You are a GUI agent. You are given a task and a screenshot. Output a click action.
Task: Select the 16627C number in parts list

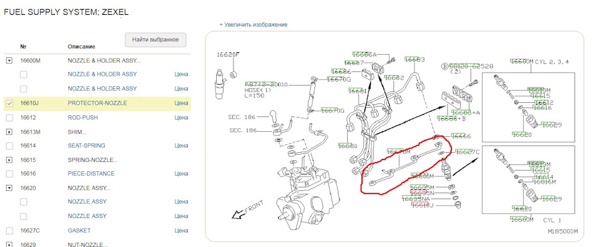pos(30,230)
